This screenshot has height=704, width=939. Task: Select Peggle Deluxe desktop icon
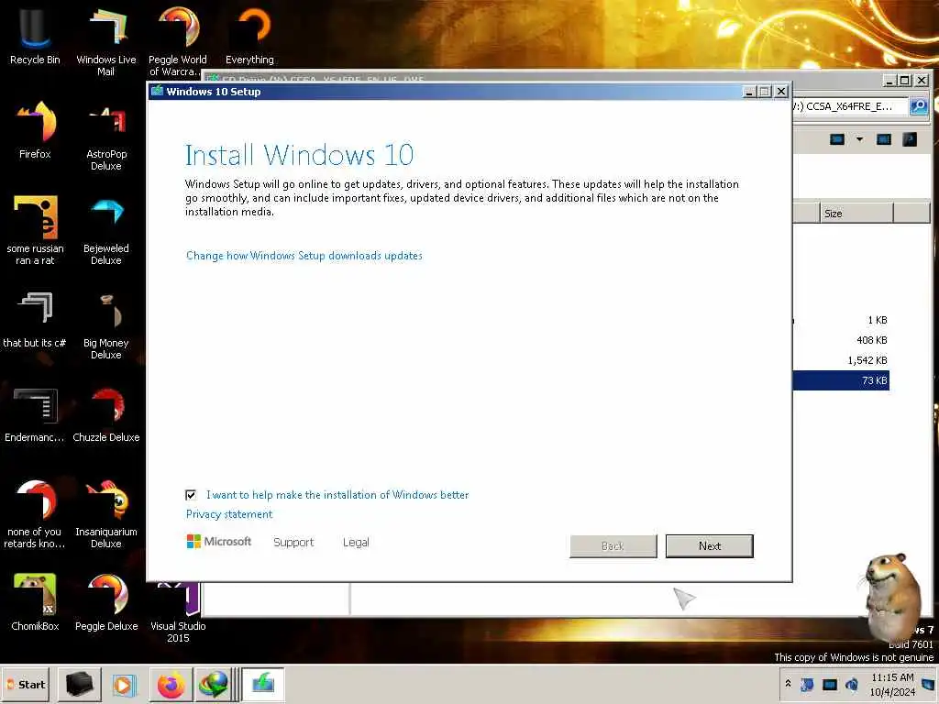click(x=106, y=601)
